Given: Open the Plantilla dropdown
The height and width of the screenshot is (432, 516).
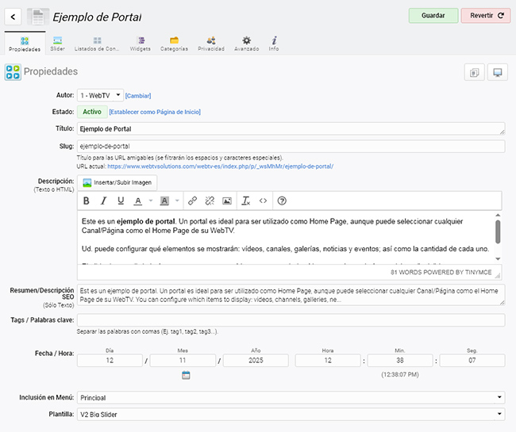Looking at the screenshot, I should (x=291, y=415).
